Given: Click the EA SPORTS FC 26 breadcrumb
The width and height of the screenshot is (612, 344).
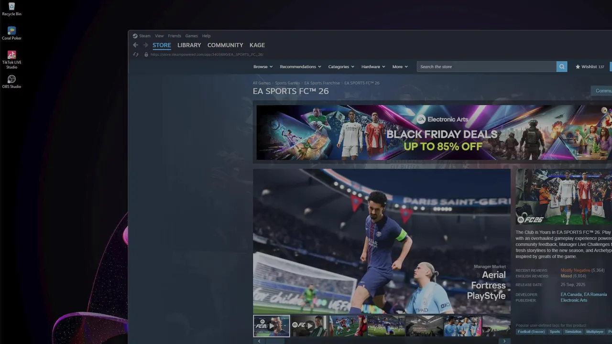Looking at the screenshot, I should click(362, 83).
